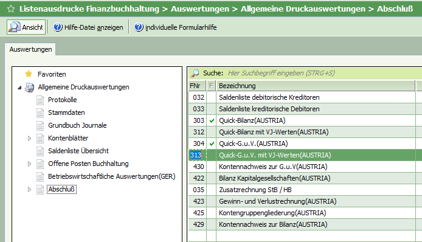Click the Ansicht magnifier icon

point(14,27)
